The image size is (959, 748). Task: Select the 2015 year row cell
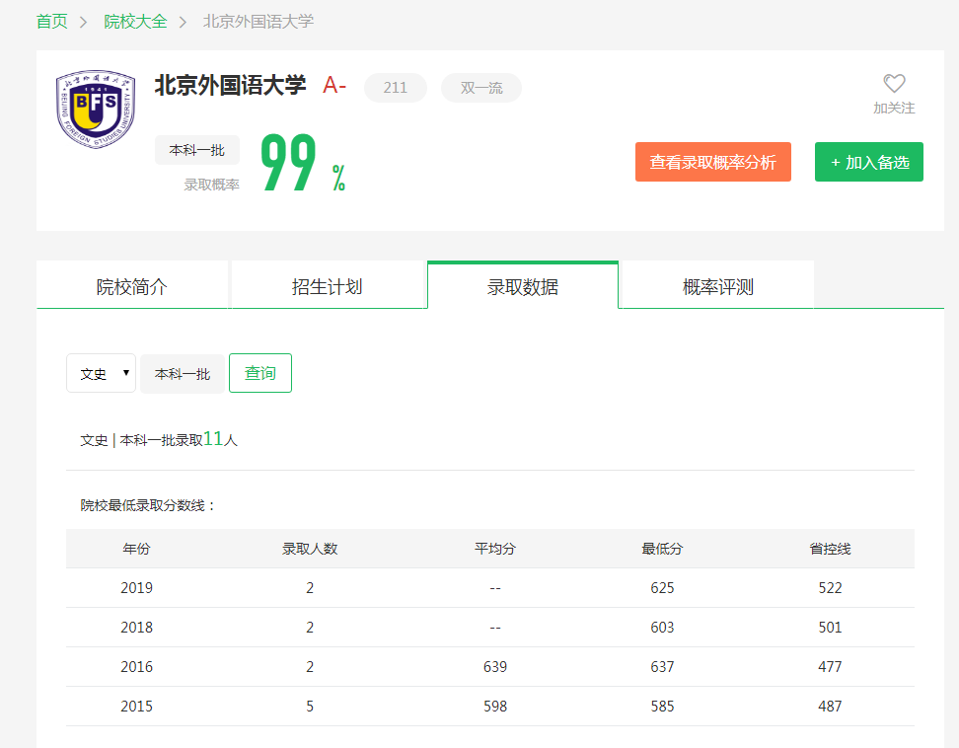tap(136, 706)
